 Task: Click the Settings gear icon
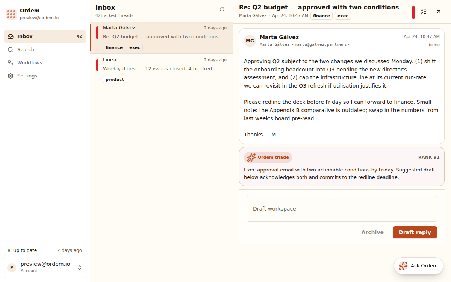11,76
